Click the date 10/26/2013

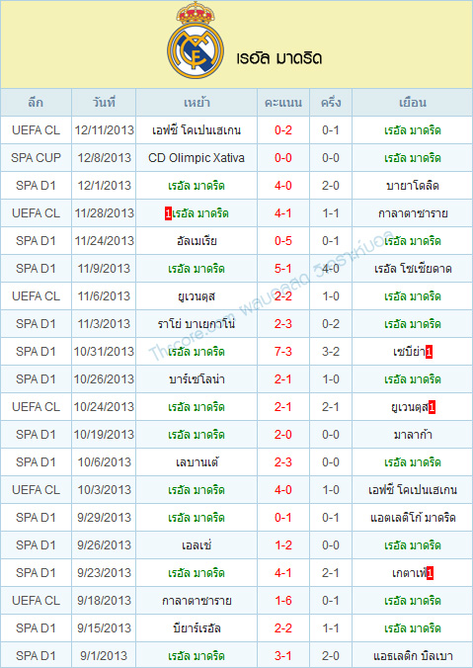104,379
